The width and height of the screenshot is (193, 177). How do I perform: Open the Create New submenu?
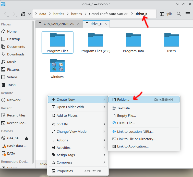[x=78, y=99]
